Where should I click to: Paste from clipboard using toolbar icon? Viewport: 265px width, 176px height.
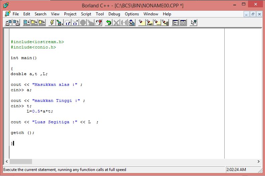tap(131, 22)
